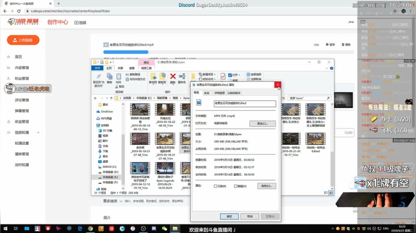
Task: Click the OK button in properties dialog
Action: (229, 216)
